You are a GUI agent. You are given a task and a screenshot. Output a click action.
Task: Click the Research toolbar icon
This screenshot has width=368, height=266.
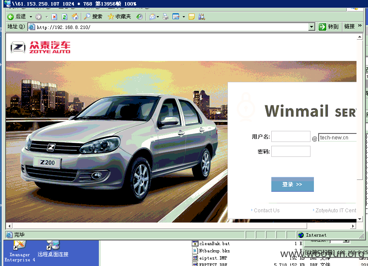pyautogui.click(x=201, y=17)
